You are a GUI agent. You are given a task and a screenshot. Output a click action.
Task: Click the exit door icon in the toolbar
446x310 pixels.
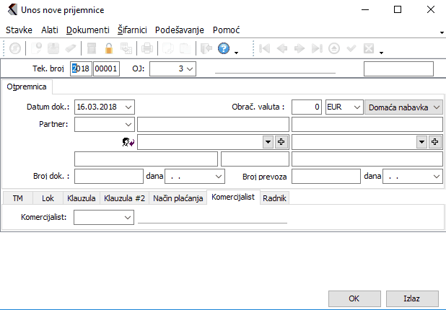tap(206, 49)
